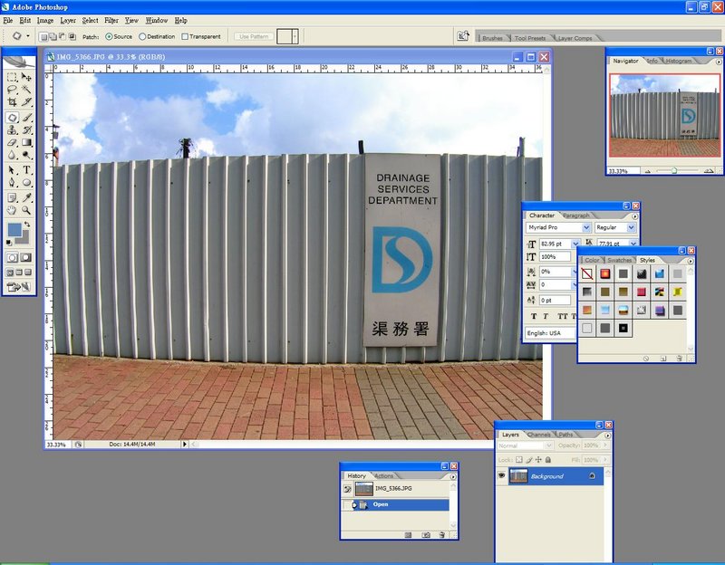Switch to the Paragraph tab

[576, 215]
